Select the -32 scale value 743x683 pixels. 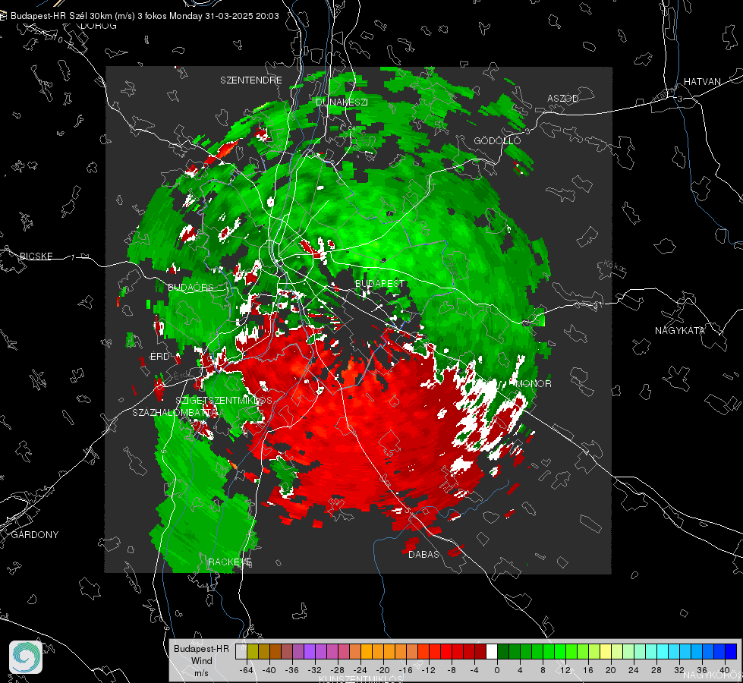point(315,670)
